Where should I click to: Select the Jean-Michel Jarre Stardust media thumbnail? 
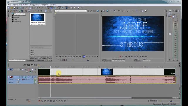38,19
